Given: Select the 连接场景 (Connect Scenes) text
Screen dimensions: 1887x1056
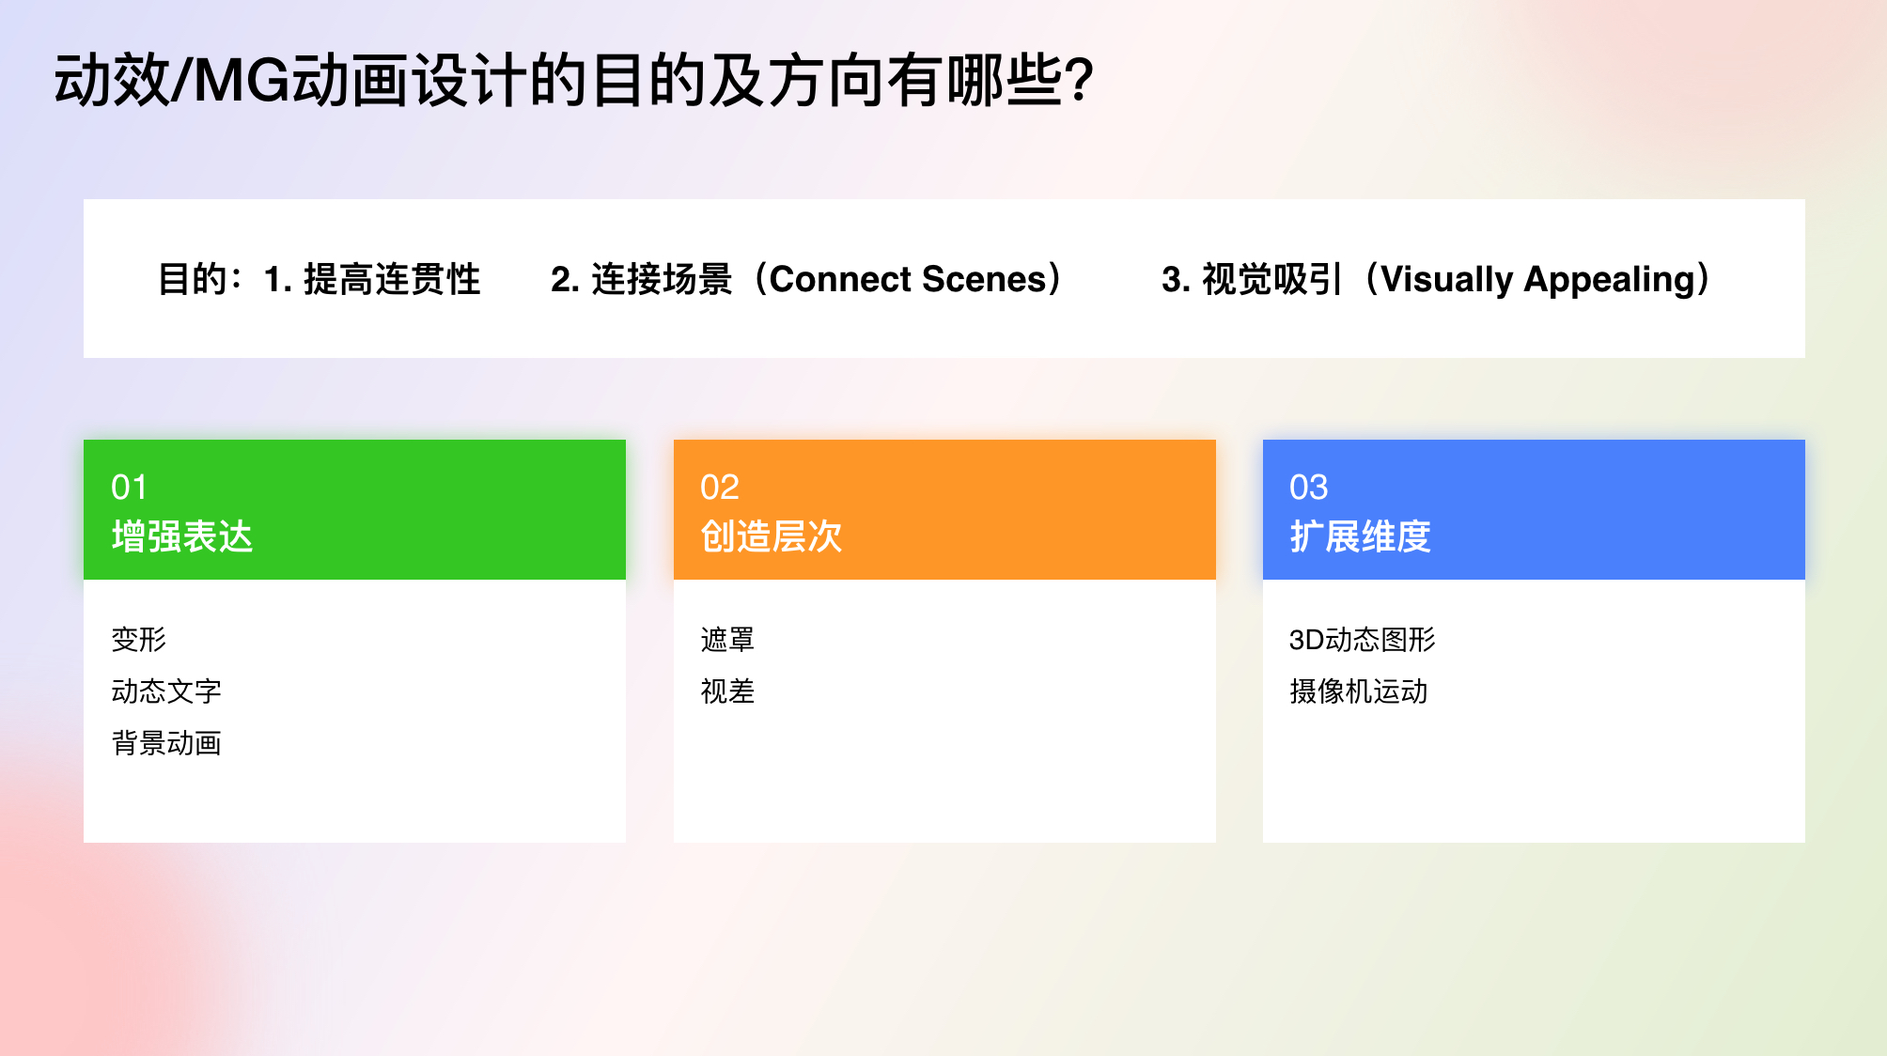Looking at the screenshot, I should coord(806,279).
